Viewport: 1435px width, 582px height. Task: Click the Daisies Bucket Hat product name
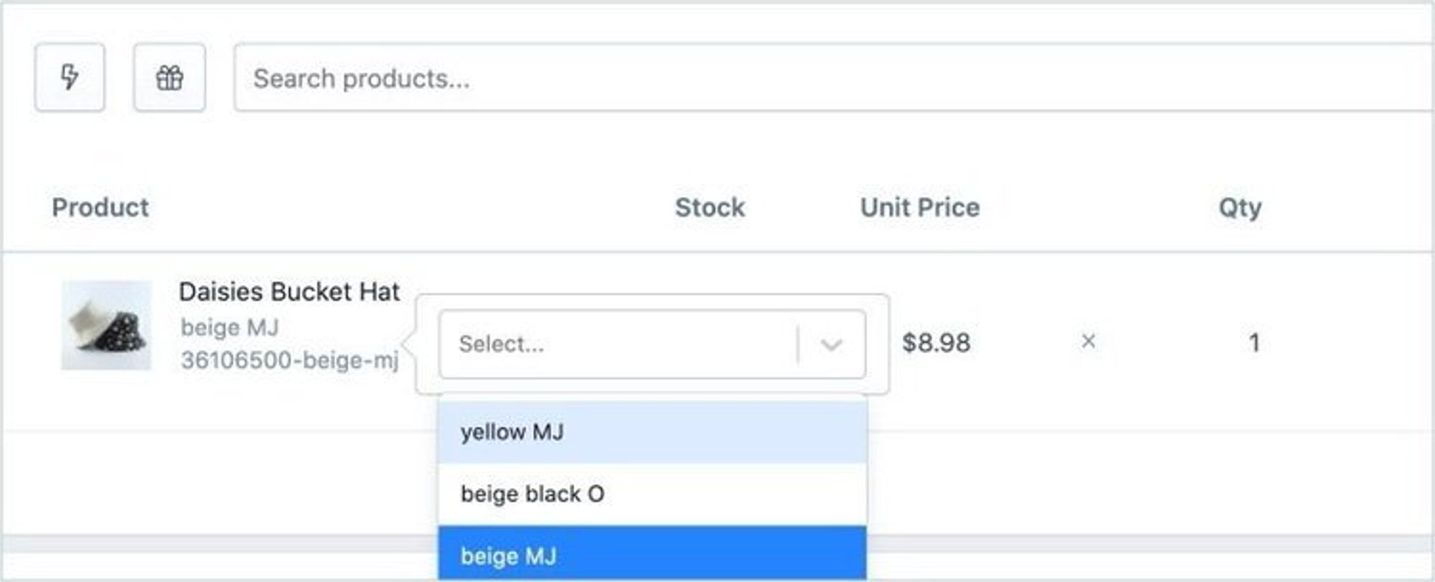289,291
